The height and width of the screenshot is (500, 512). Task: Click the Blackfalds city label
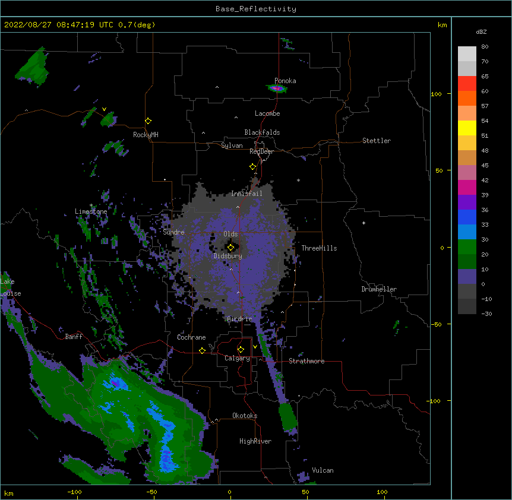click(x=262, y=132)
